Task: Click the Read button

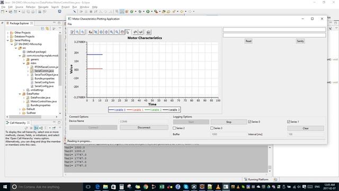Action: (x=248, y=41)
